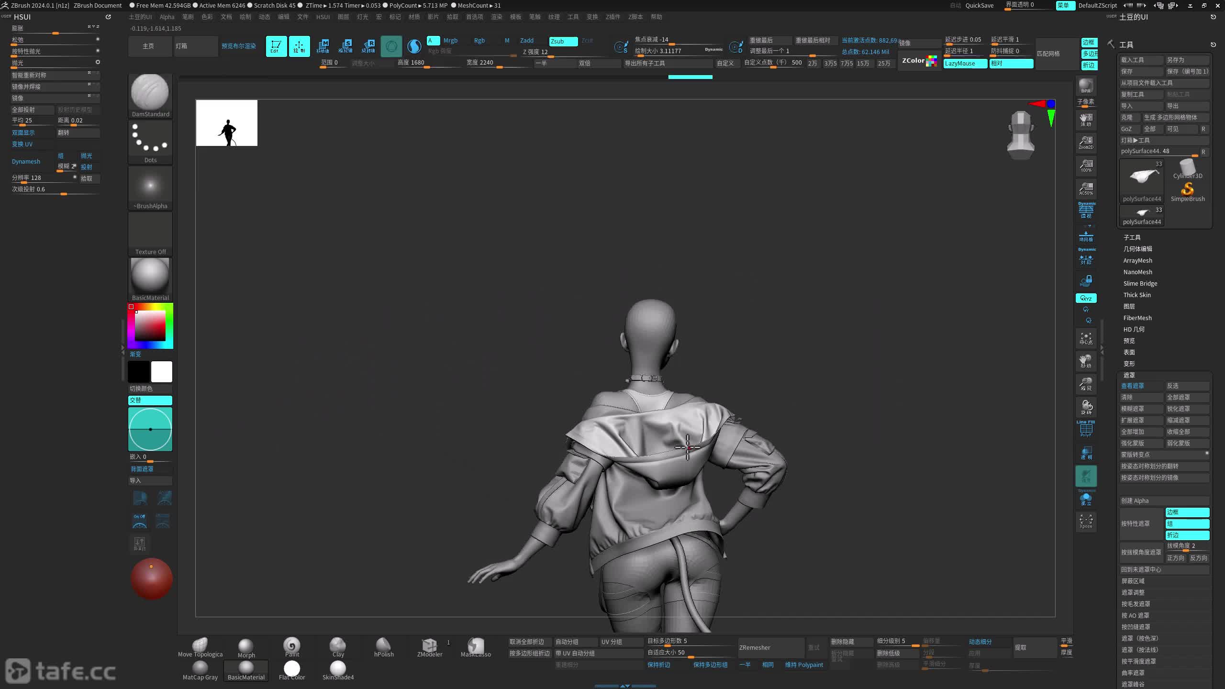Click the main color picker square
Screen dimensions: 1225x689
point(150,326)
